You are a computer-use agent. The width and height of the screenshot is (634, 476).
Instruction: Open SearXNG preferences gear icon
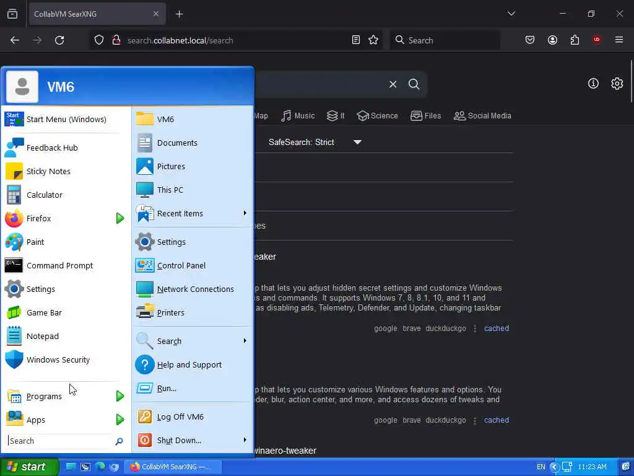617,84
